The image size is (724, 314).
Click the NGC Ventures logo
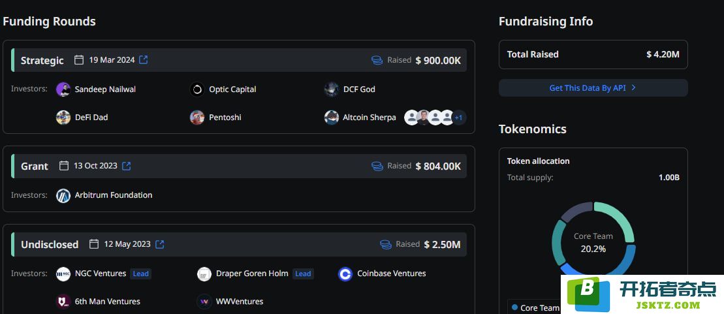[x=63, y=274]
